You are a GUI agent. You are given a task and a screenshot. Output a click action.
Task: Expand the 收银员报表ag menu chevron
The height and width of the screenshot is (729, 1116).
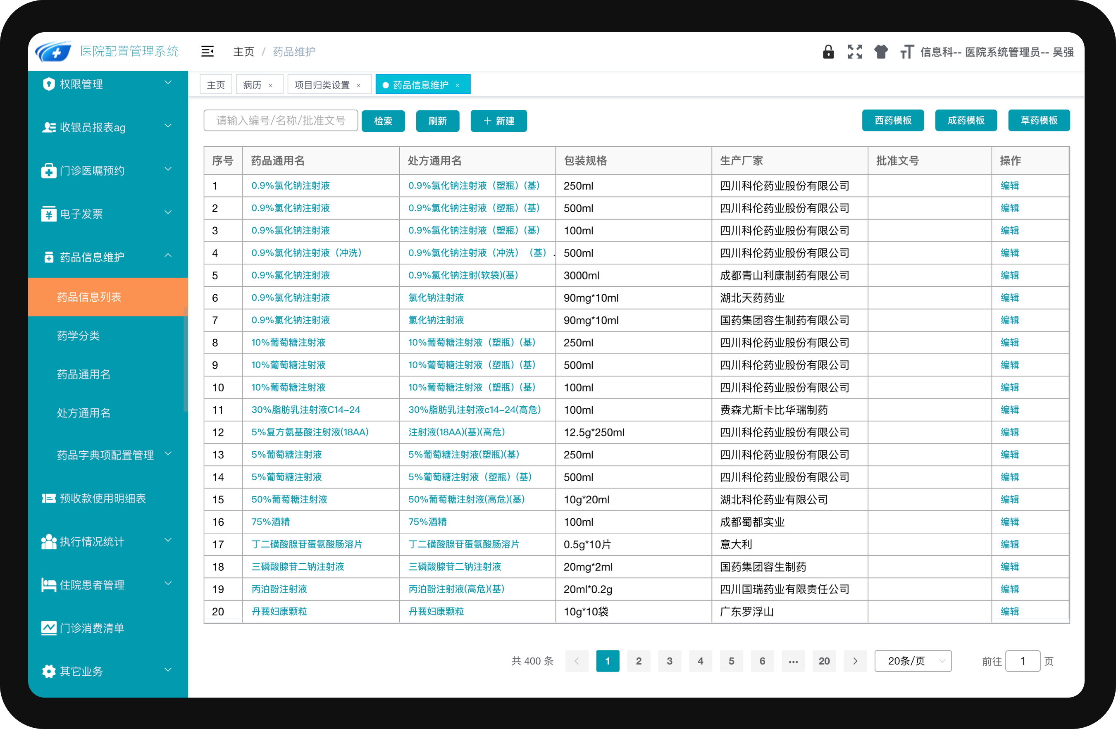168,126
